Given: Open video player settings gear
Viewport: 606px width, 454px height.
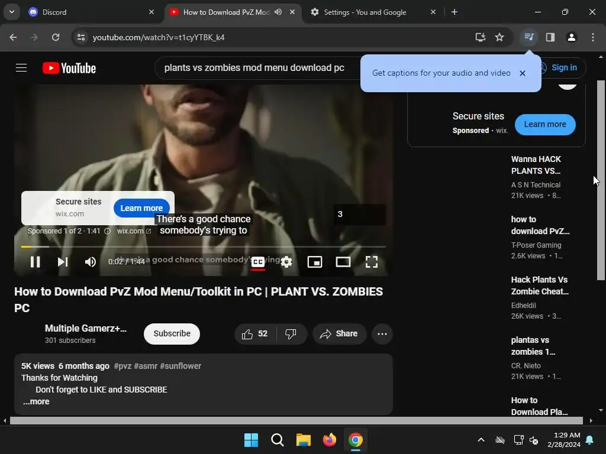Looking at the screenshot, I should coord(286,262).
